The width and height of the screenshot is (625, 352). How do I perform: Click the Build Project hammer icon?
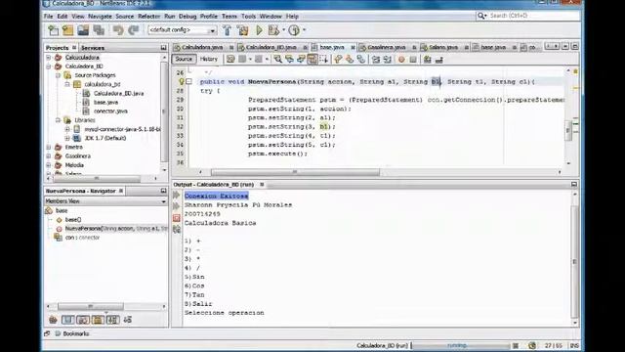[x=227, y=30]
